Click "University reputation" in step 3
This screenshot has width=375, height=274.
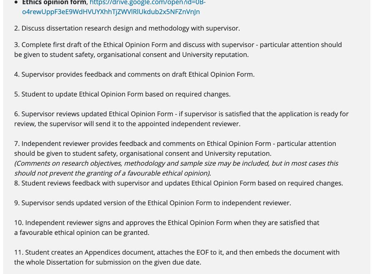[215, 55]
